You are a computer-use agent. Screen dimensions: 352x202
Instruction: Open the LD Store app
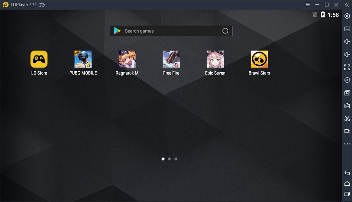(39, 59)
